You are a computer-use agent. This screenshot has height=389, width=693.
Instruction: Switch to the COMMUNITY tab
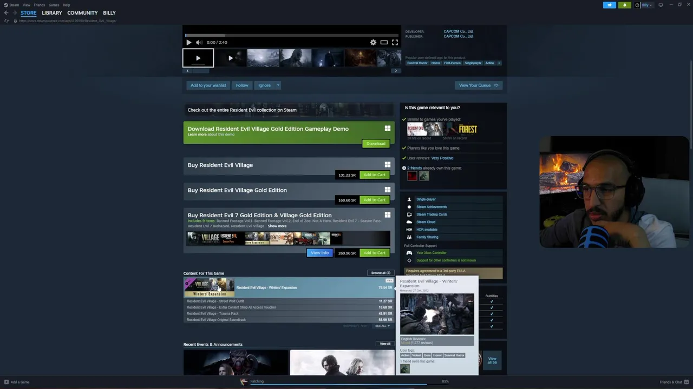(82, 13)
